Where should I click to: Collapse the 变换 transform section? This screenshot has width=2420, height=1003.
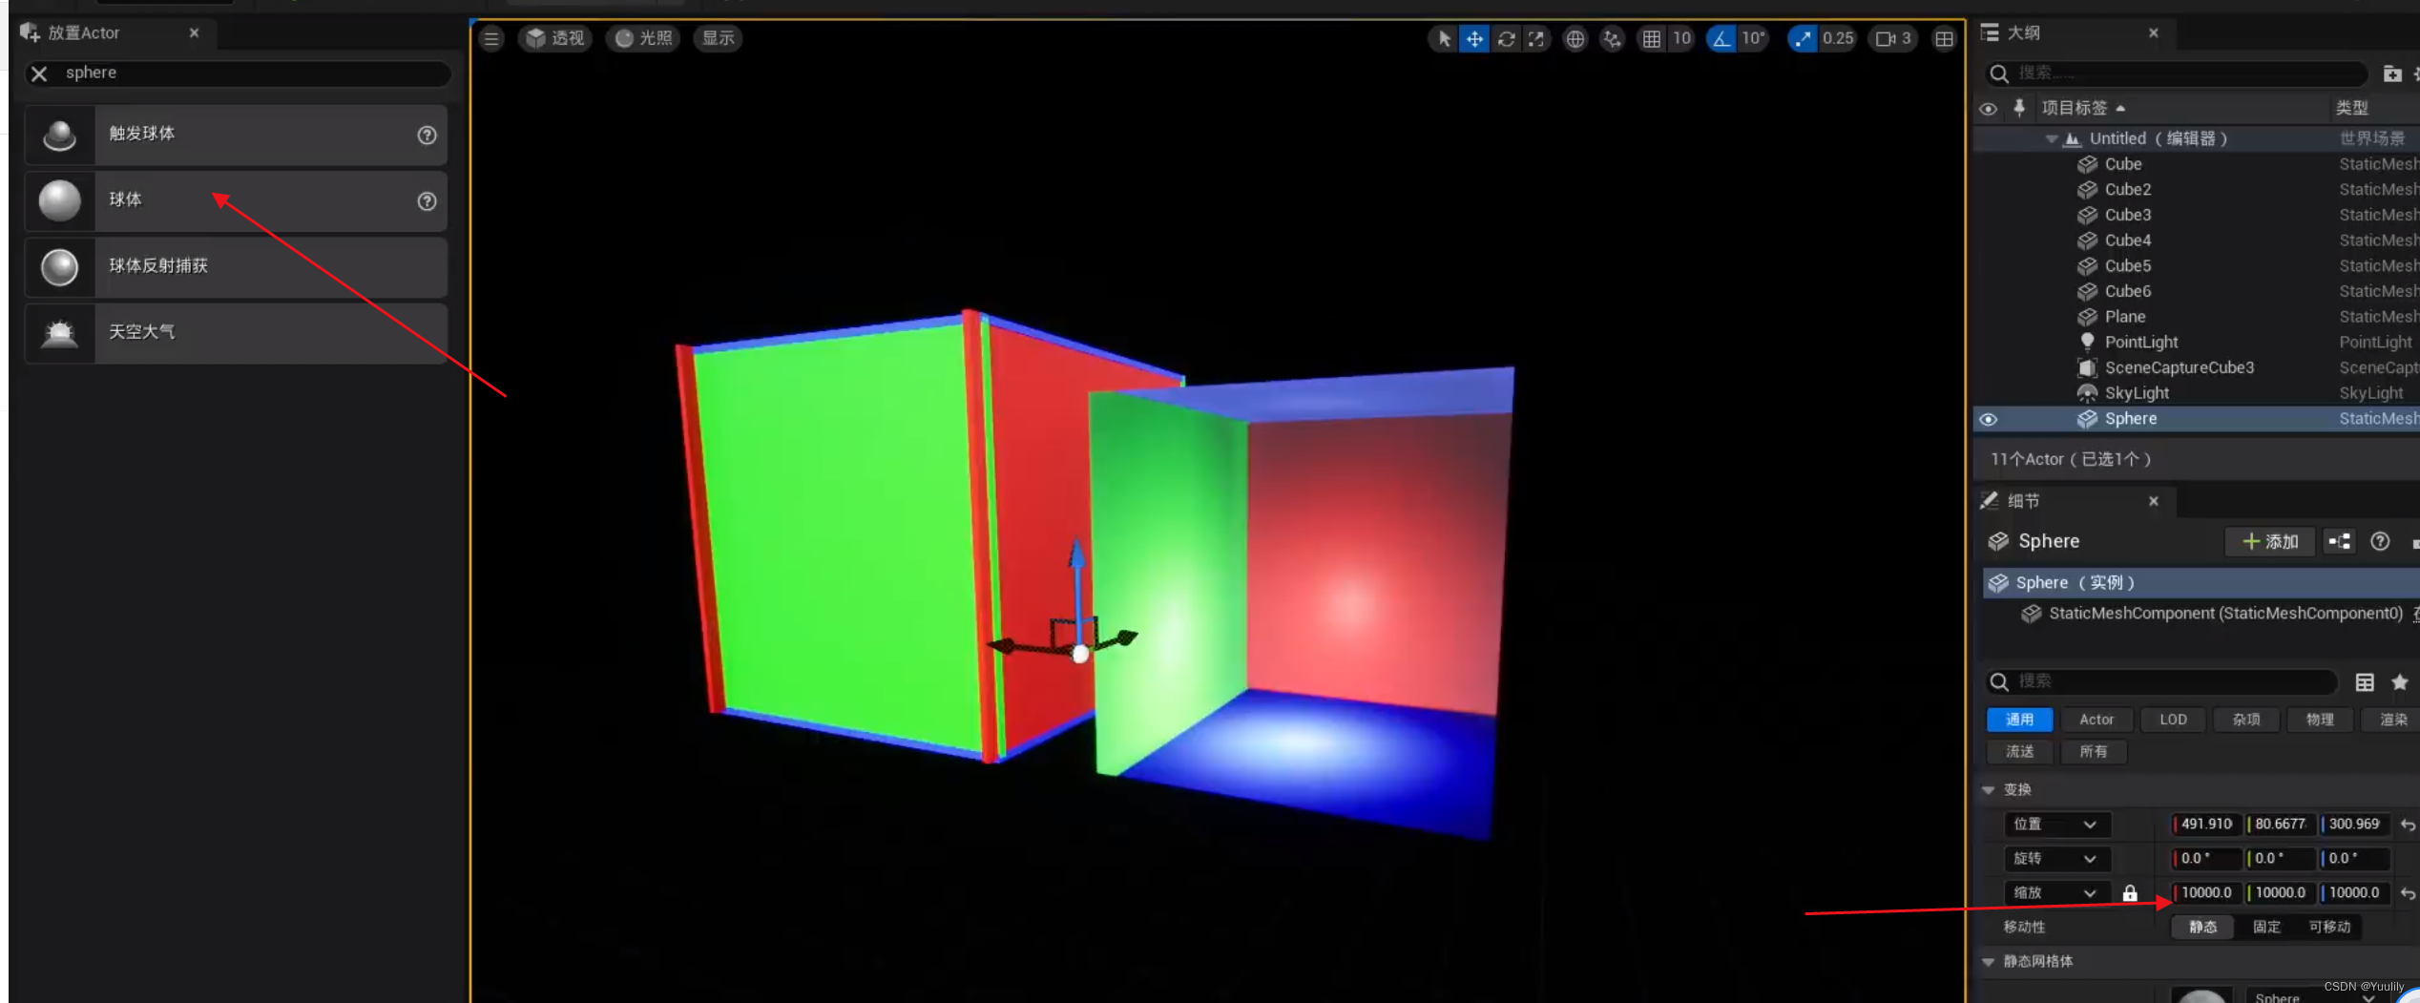tap(1989, 790)
